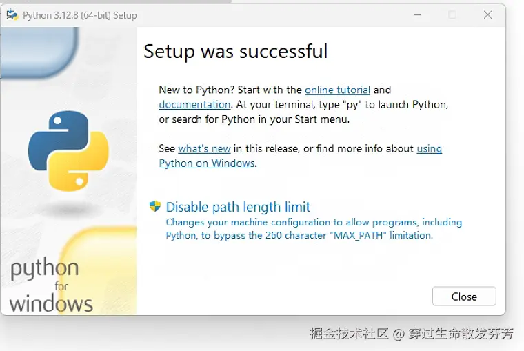The height and width of the screenshot is (351, 524).
Task: Click 'python for windows' sidebar text
Action: pyautogui.click(x=51, y=286)
